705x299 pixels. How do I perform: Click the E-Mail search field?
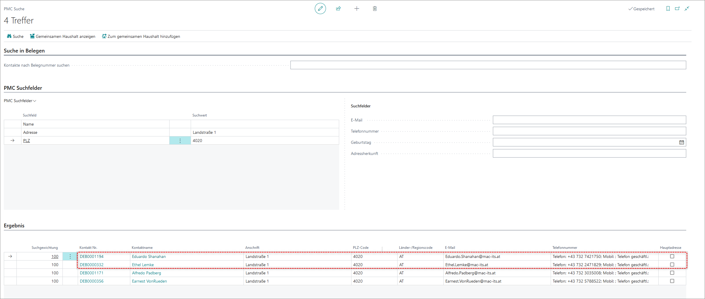(x=589, y=120)
